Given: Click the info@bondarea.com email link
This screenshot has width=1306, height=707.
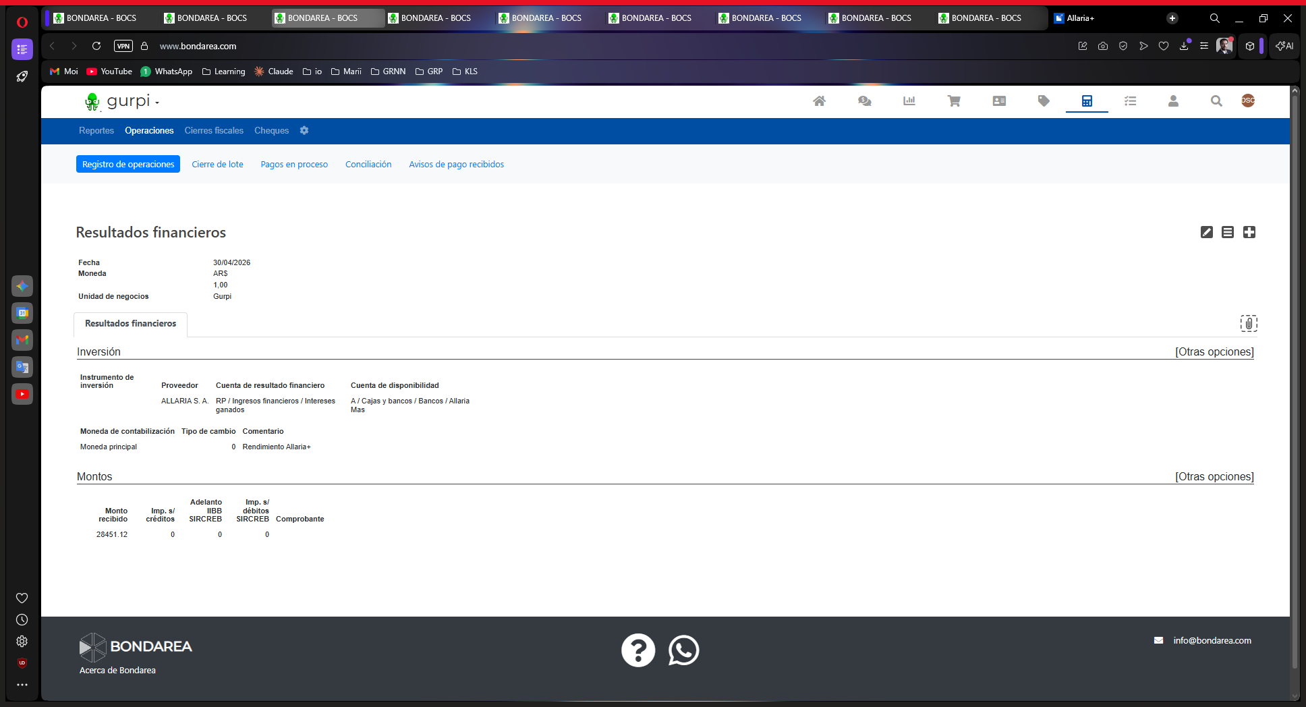Looking at the screenshot, I should 1212,641.
